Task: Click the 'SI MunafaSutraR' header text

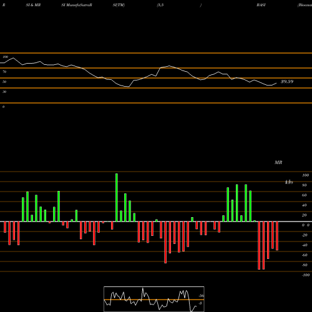Action: [x=77, y=5]
